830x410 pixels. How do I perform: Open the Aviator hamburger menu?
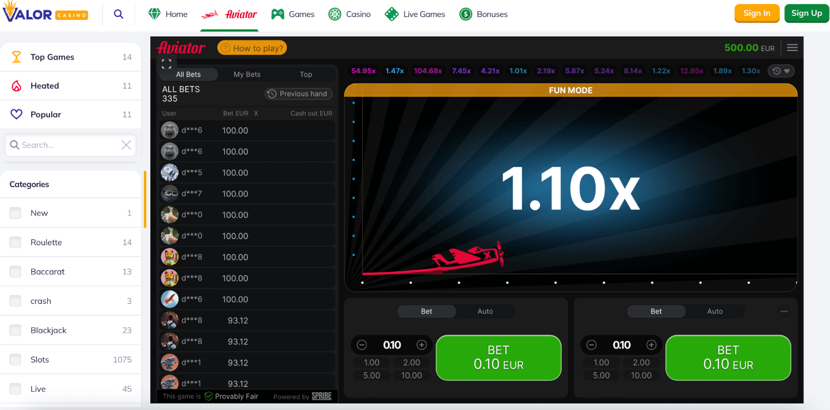pyautogui.click(x=792, y=48)
